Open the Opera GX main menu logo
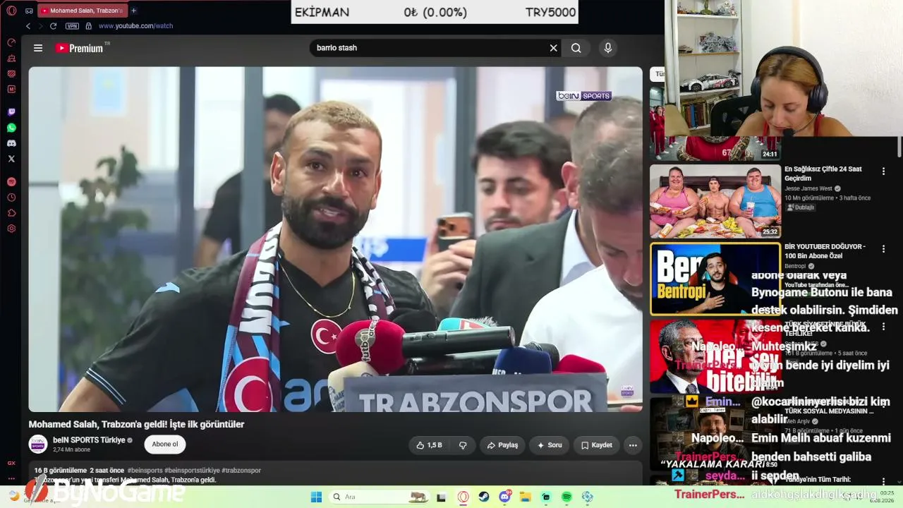This screenshot has width=903, height=508. pyautogui.click(x=11, y=11)
